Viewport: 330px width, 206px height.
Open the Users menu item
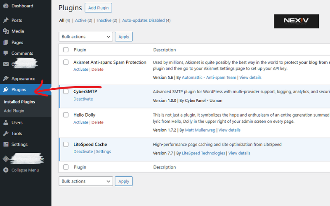pyautogui.click(x=17, y=122)
